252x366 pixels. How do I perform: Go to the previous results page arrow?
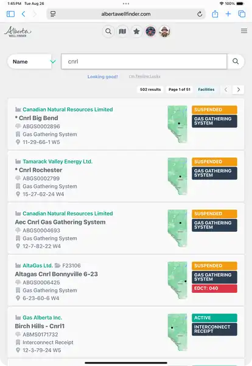(x=226, y=90)
